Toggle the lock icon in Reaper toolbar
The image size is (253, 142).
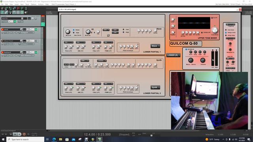[x=26, y=12]
